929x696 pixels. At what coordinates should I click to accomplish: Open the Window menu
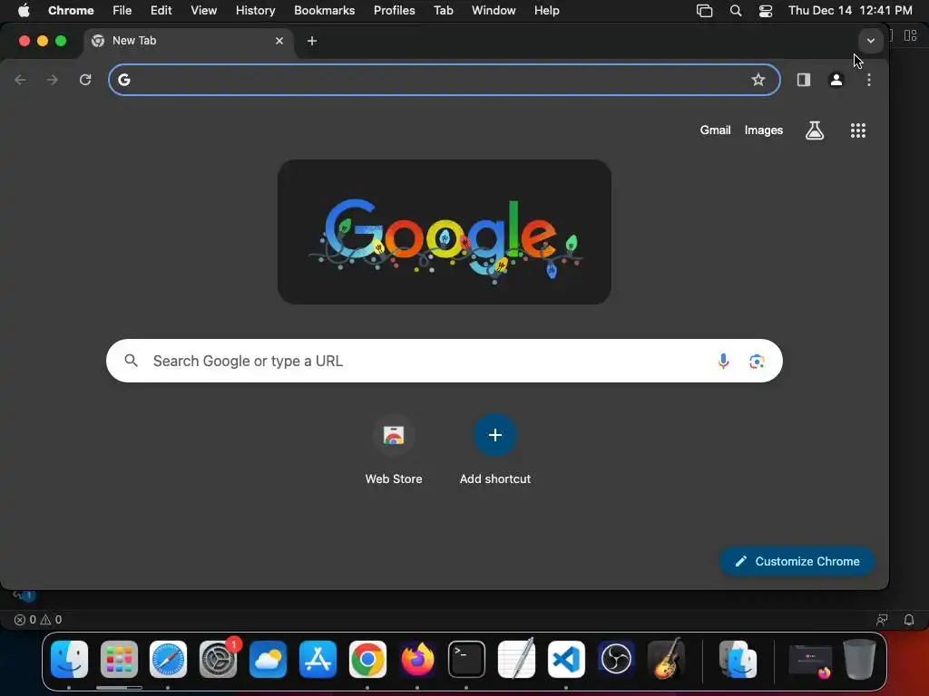click(494, 11)
